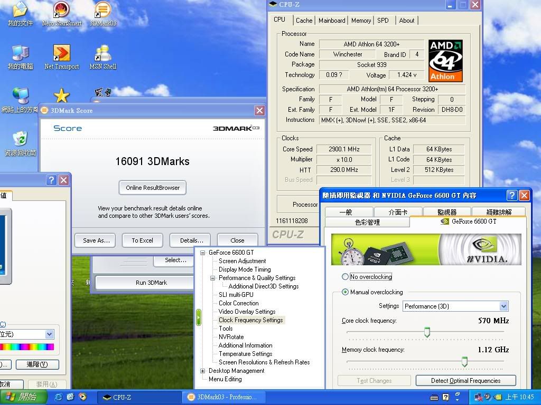Switch to 3DMark03 - Professional taskbar button
The image size is (541, 405).
tap(223, 397)
